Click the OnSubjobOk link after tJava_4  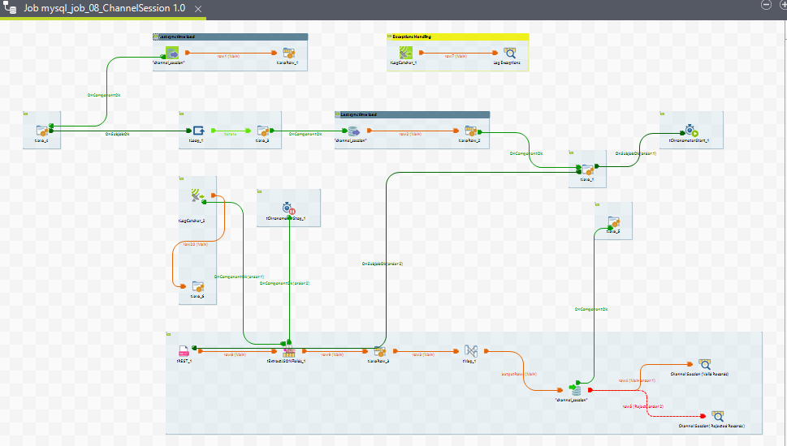pos(117,134)
